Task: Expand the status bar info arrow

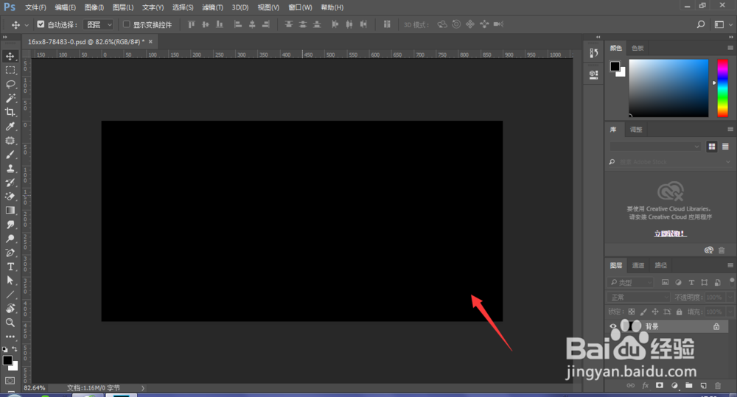Action: (x=143, y=388)
